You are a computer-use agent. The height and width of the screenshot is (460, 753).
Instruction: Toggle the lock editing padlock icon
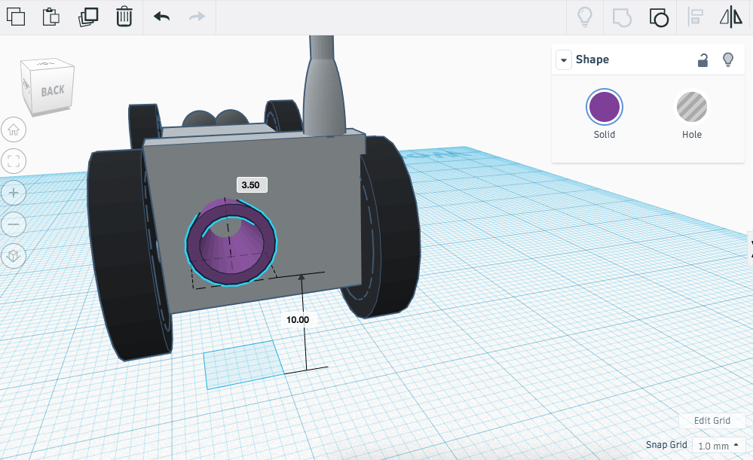(x=702, y=60)
